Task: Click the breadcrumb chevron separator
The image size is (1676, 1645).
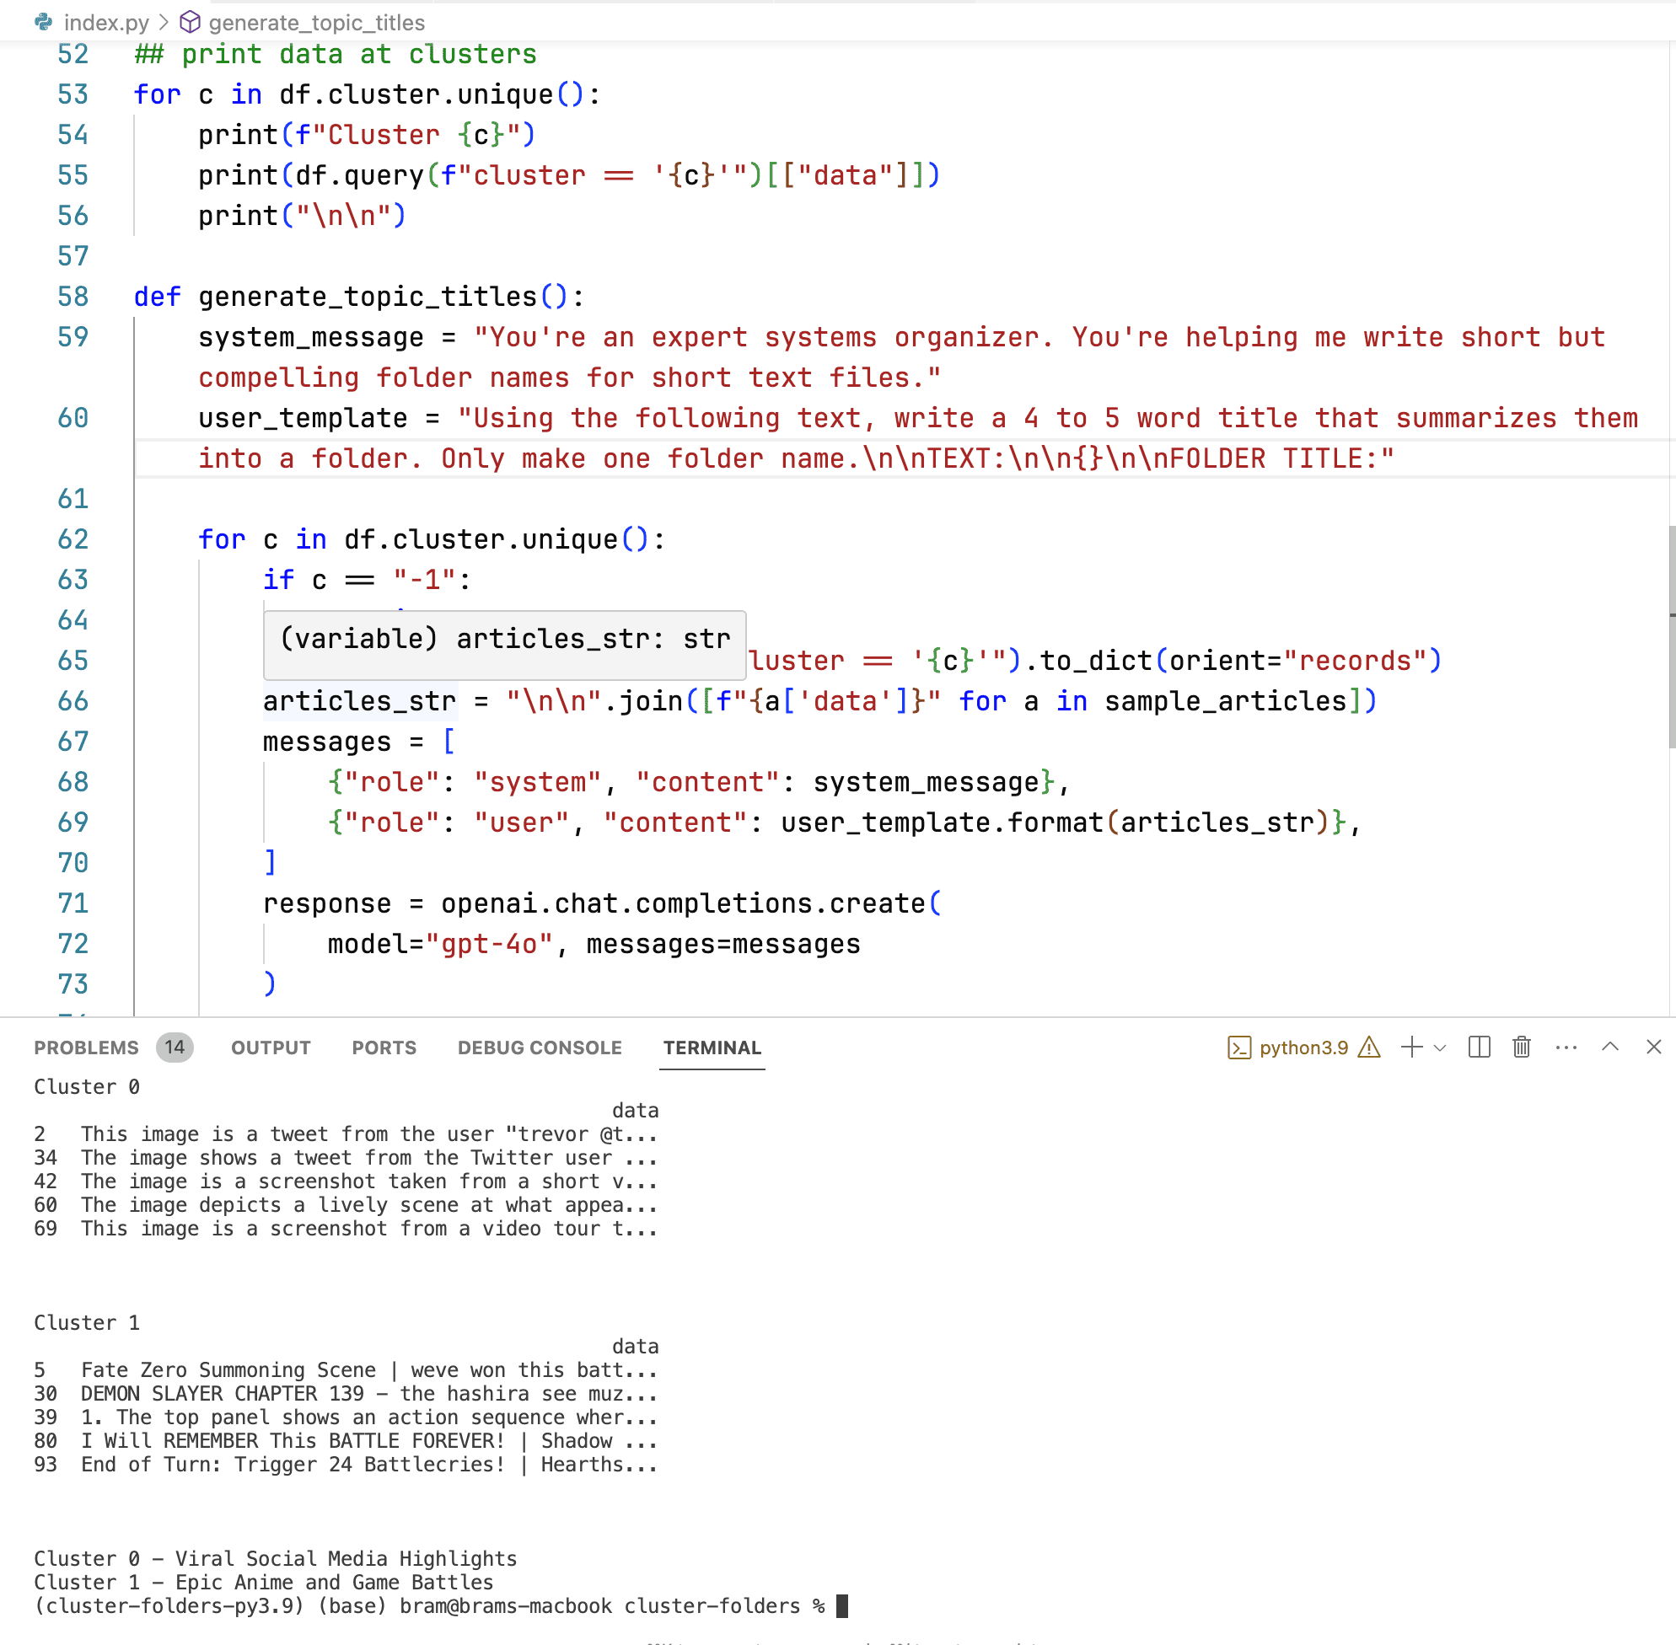Action: click(x=164, y=23)
